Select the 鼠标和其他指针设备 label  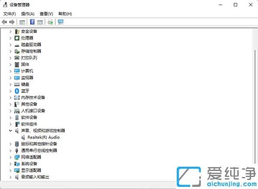39,144
